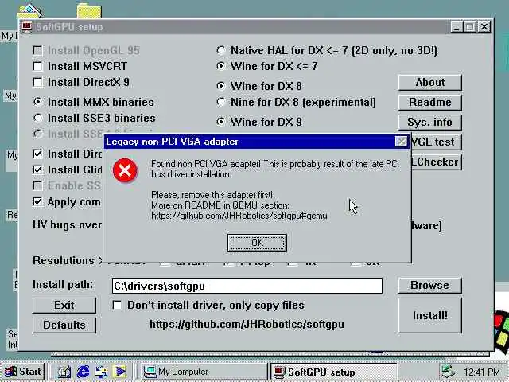Activate SoftGPU setup taskbar button

334,372
